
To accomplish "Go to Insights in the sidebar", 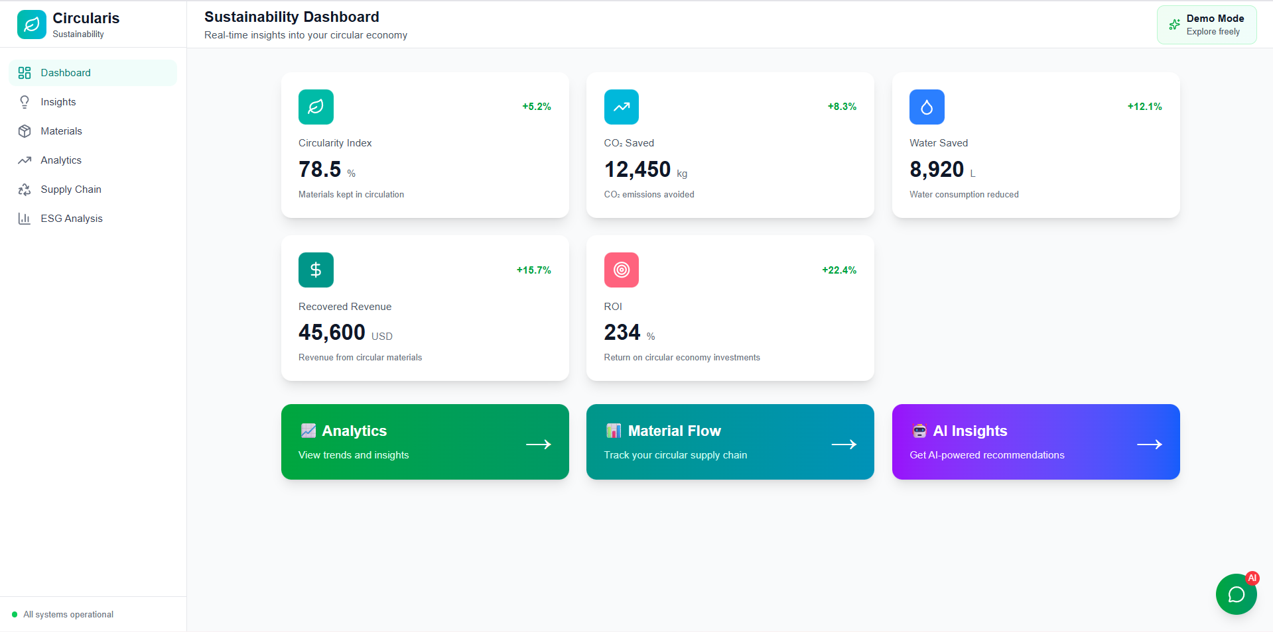I will coord(93,102).
